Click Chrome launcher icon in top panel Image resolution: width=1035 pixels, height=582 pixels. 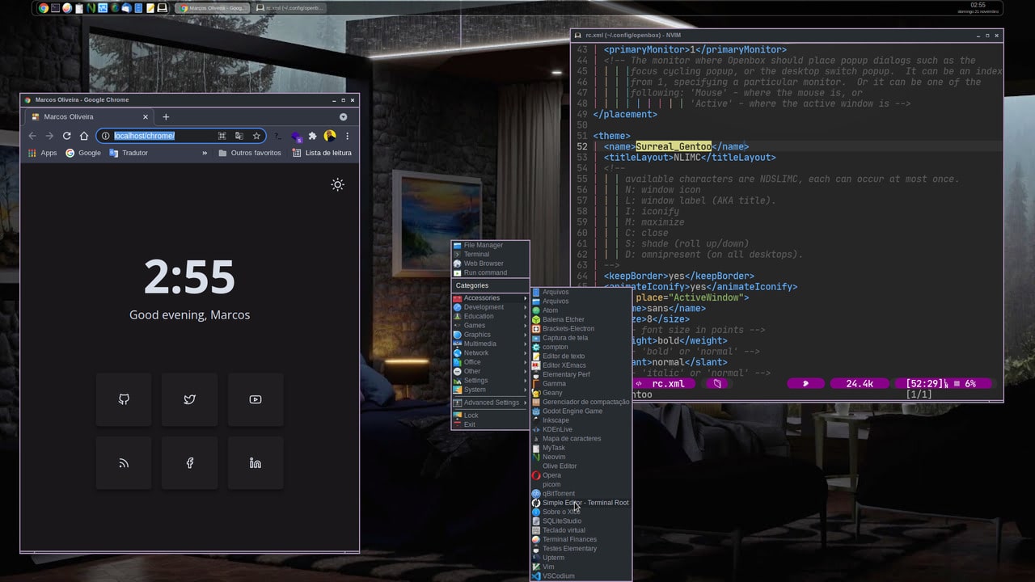tap(44, 8)
